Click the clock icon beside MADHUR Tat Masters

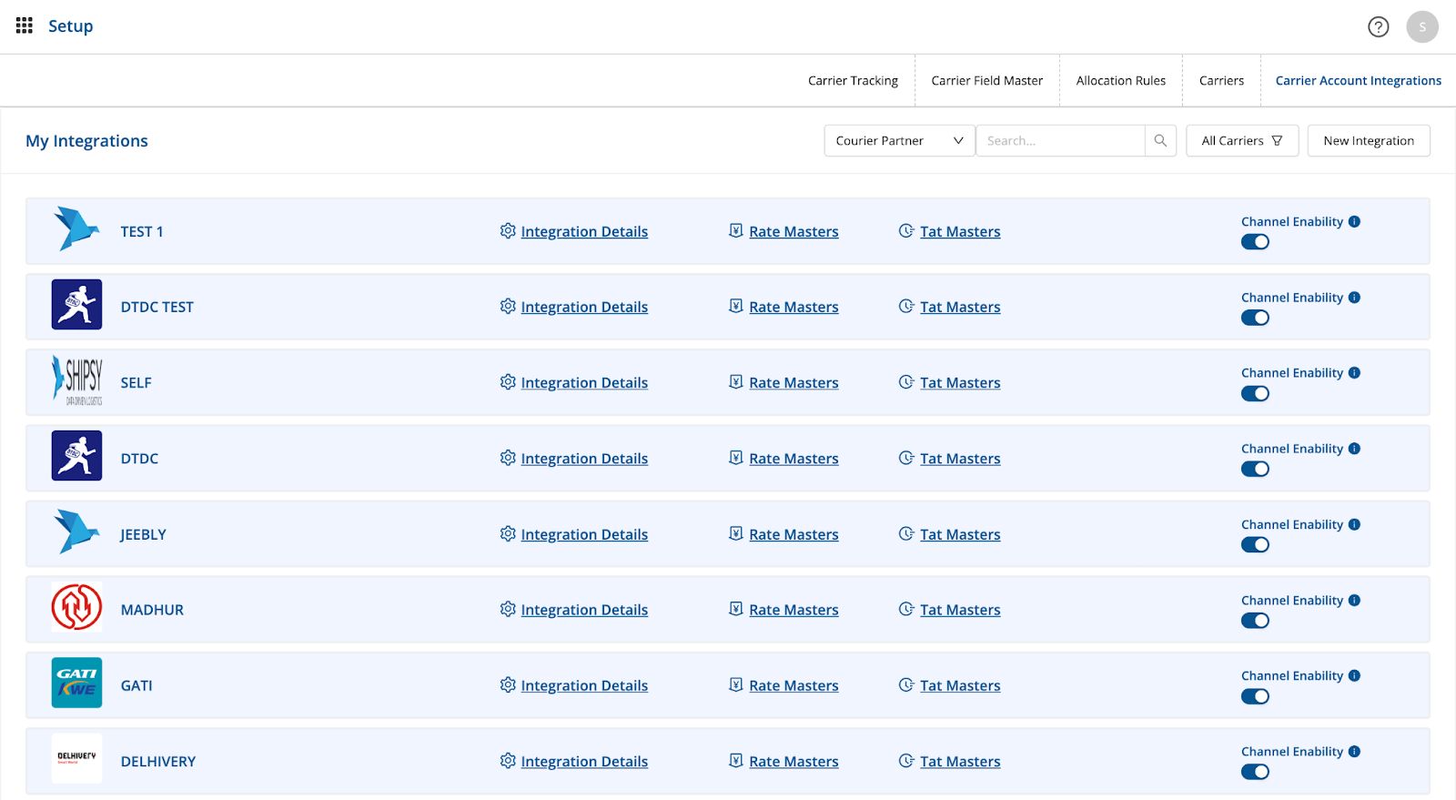[x=906, y=609]
